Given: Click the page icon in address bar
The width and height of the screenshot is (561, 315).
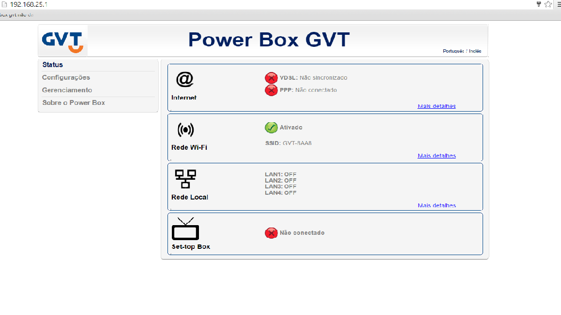Looking at the screenshot, I should click(4, 4).
